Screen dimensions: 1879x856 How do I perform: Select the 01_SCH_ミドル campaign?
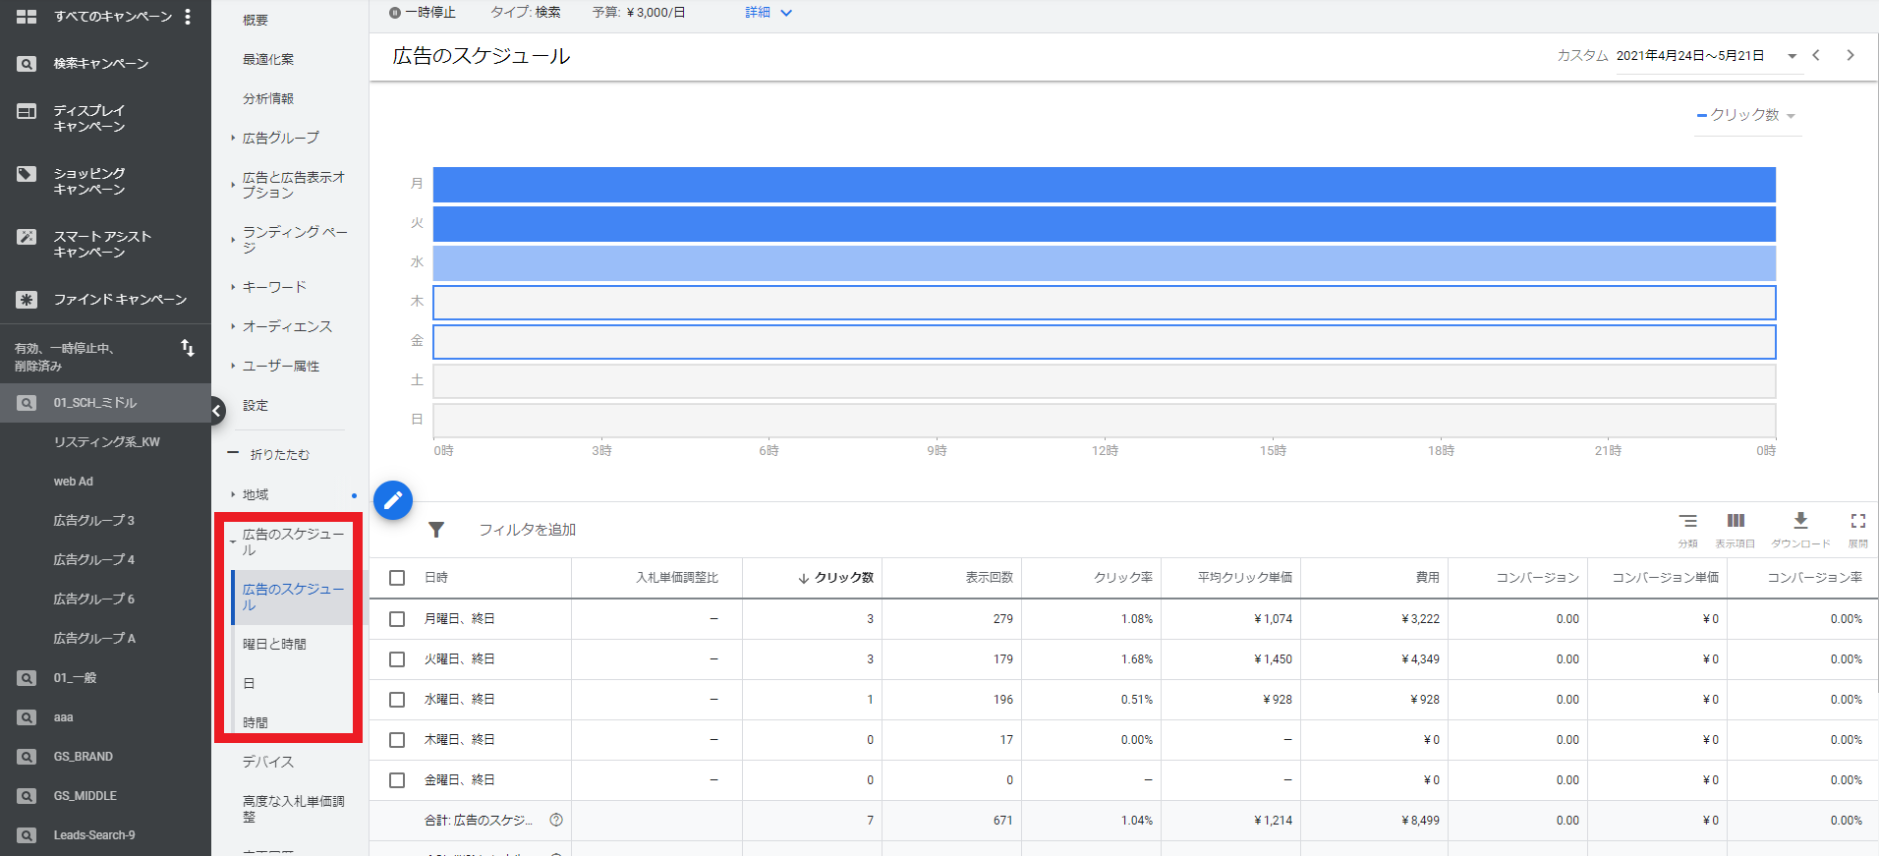coord(105,403)
